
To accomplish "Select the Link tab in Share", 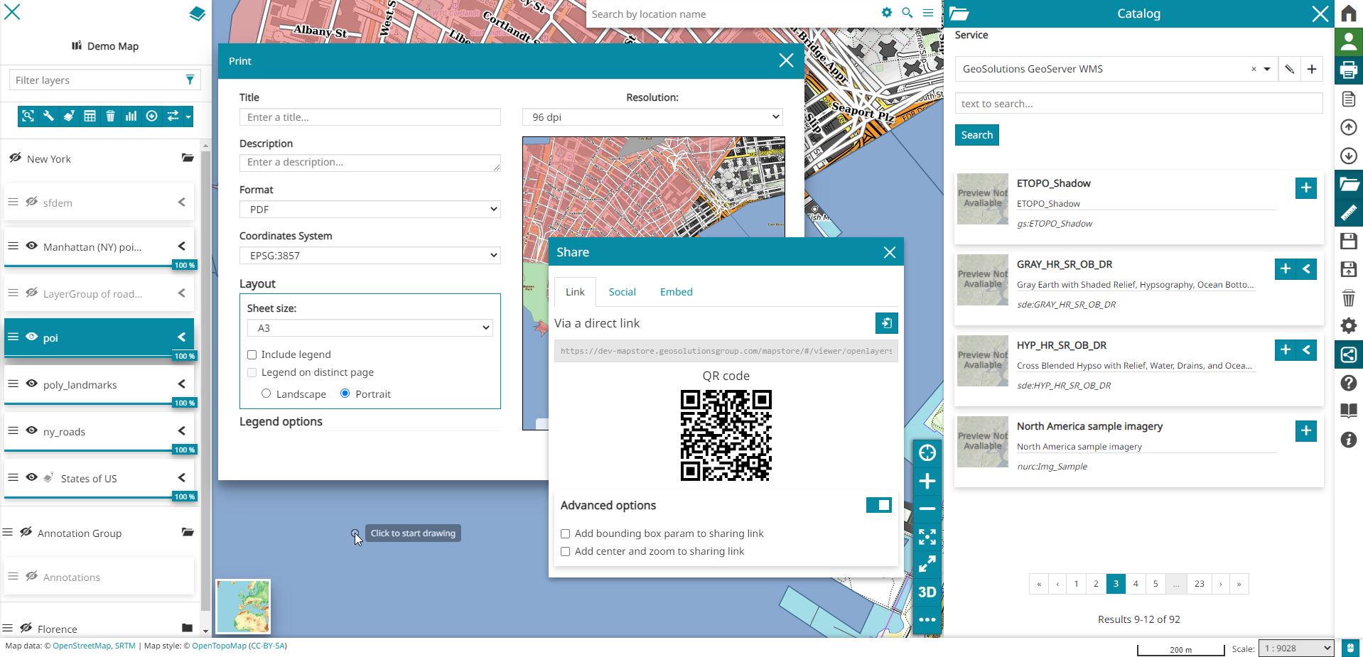I will pyautogui.click(x=575, y=292).
